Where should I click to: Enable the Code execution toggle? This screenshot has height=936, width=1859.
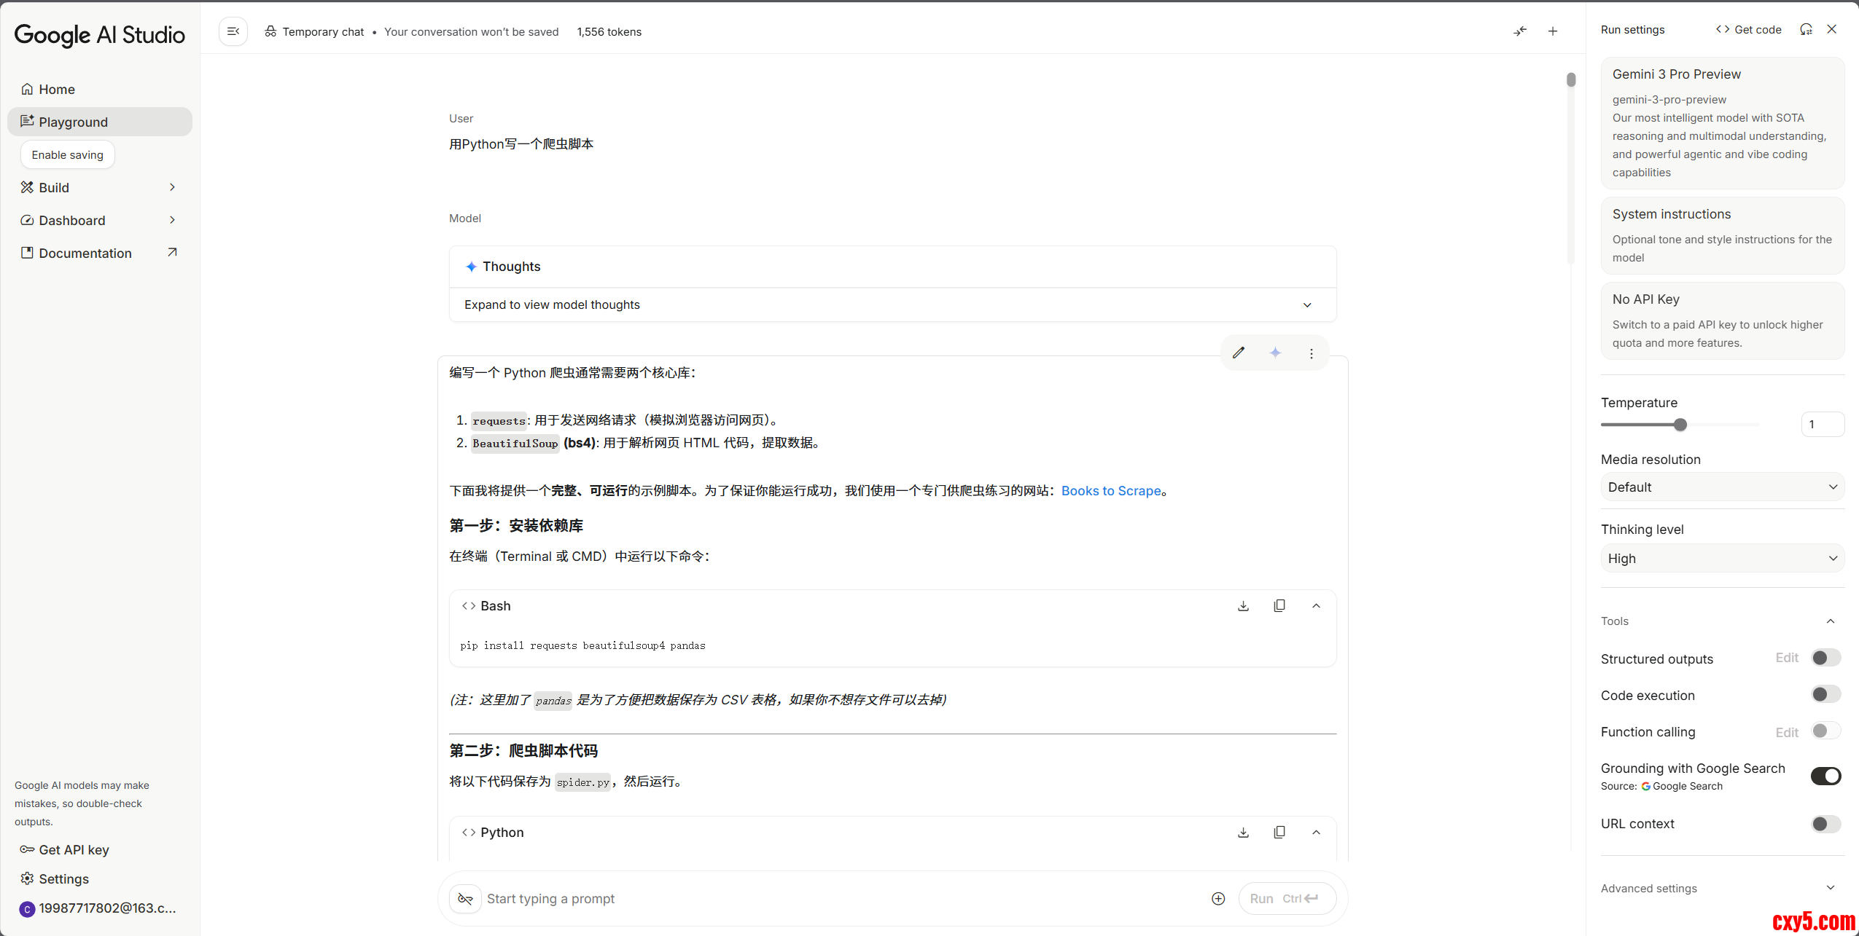click(1826, 695)
